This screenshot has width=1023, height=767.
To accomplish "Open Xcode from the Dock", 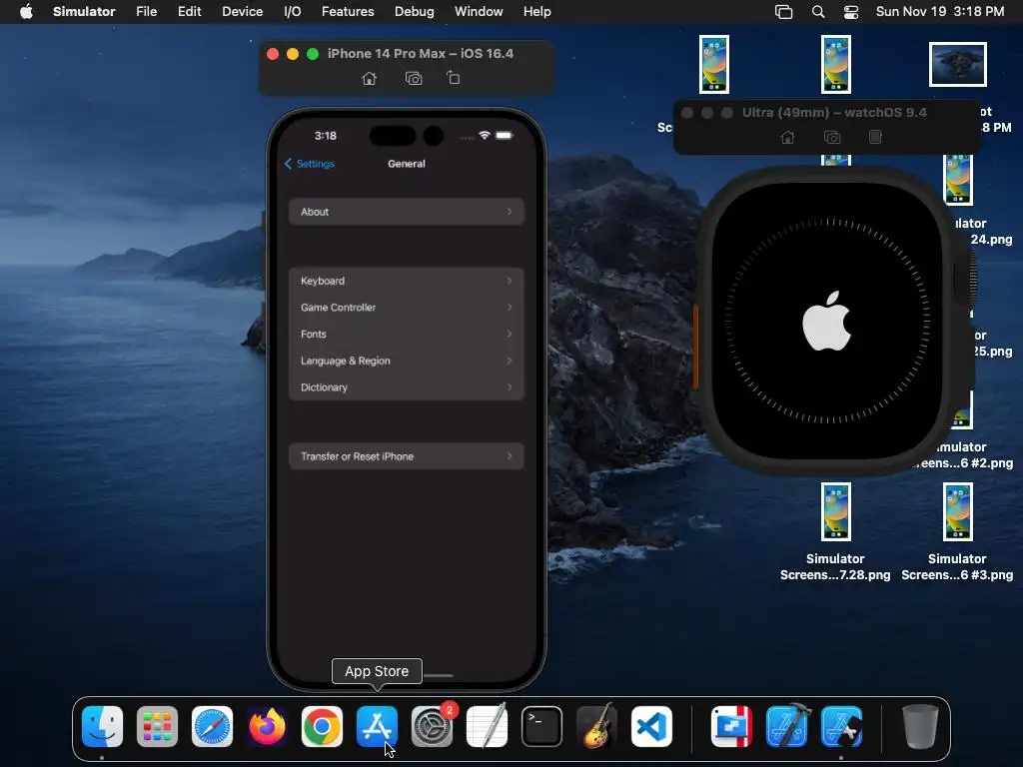I will pyautogui.click(x=787, y=726).
